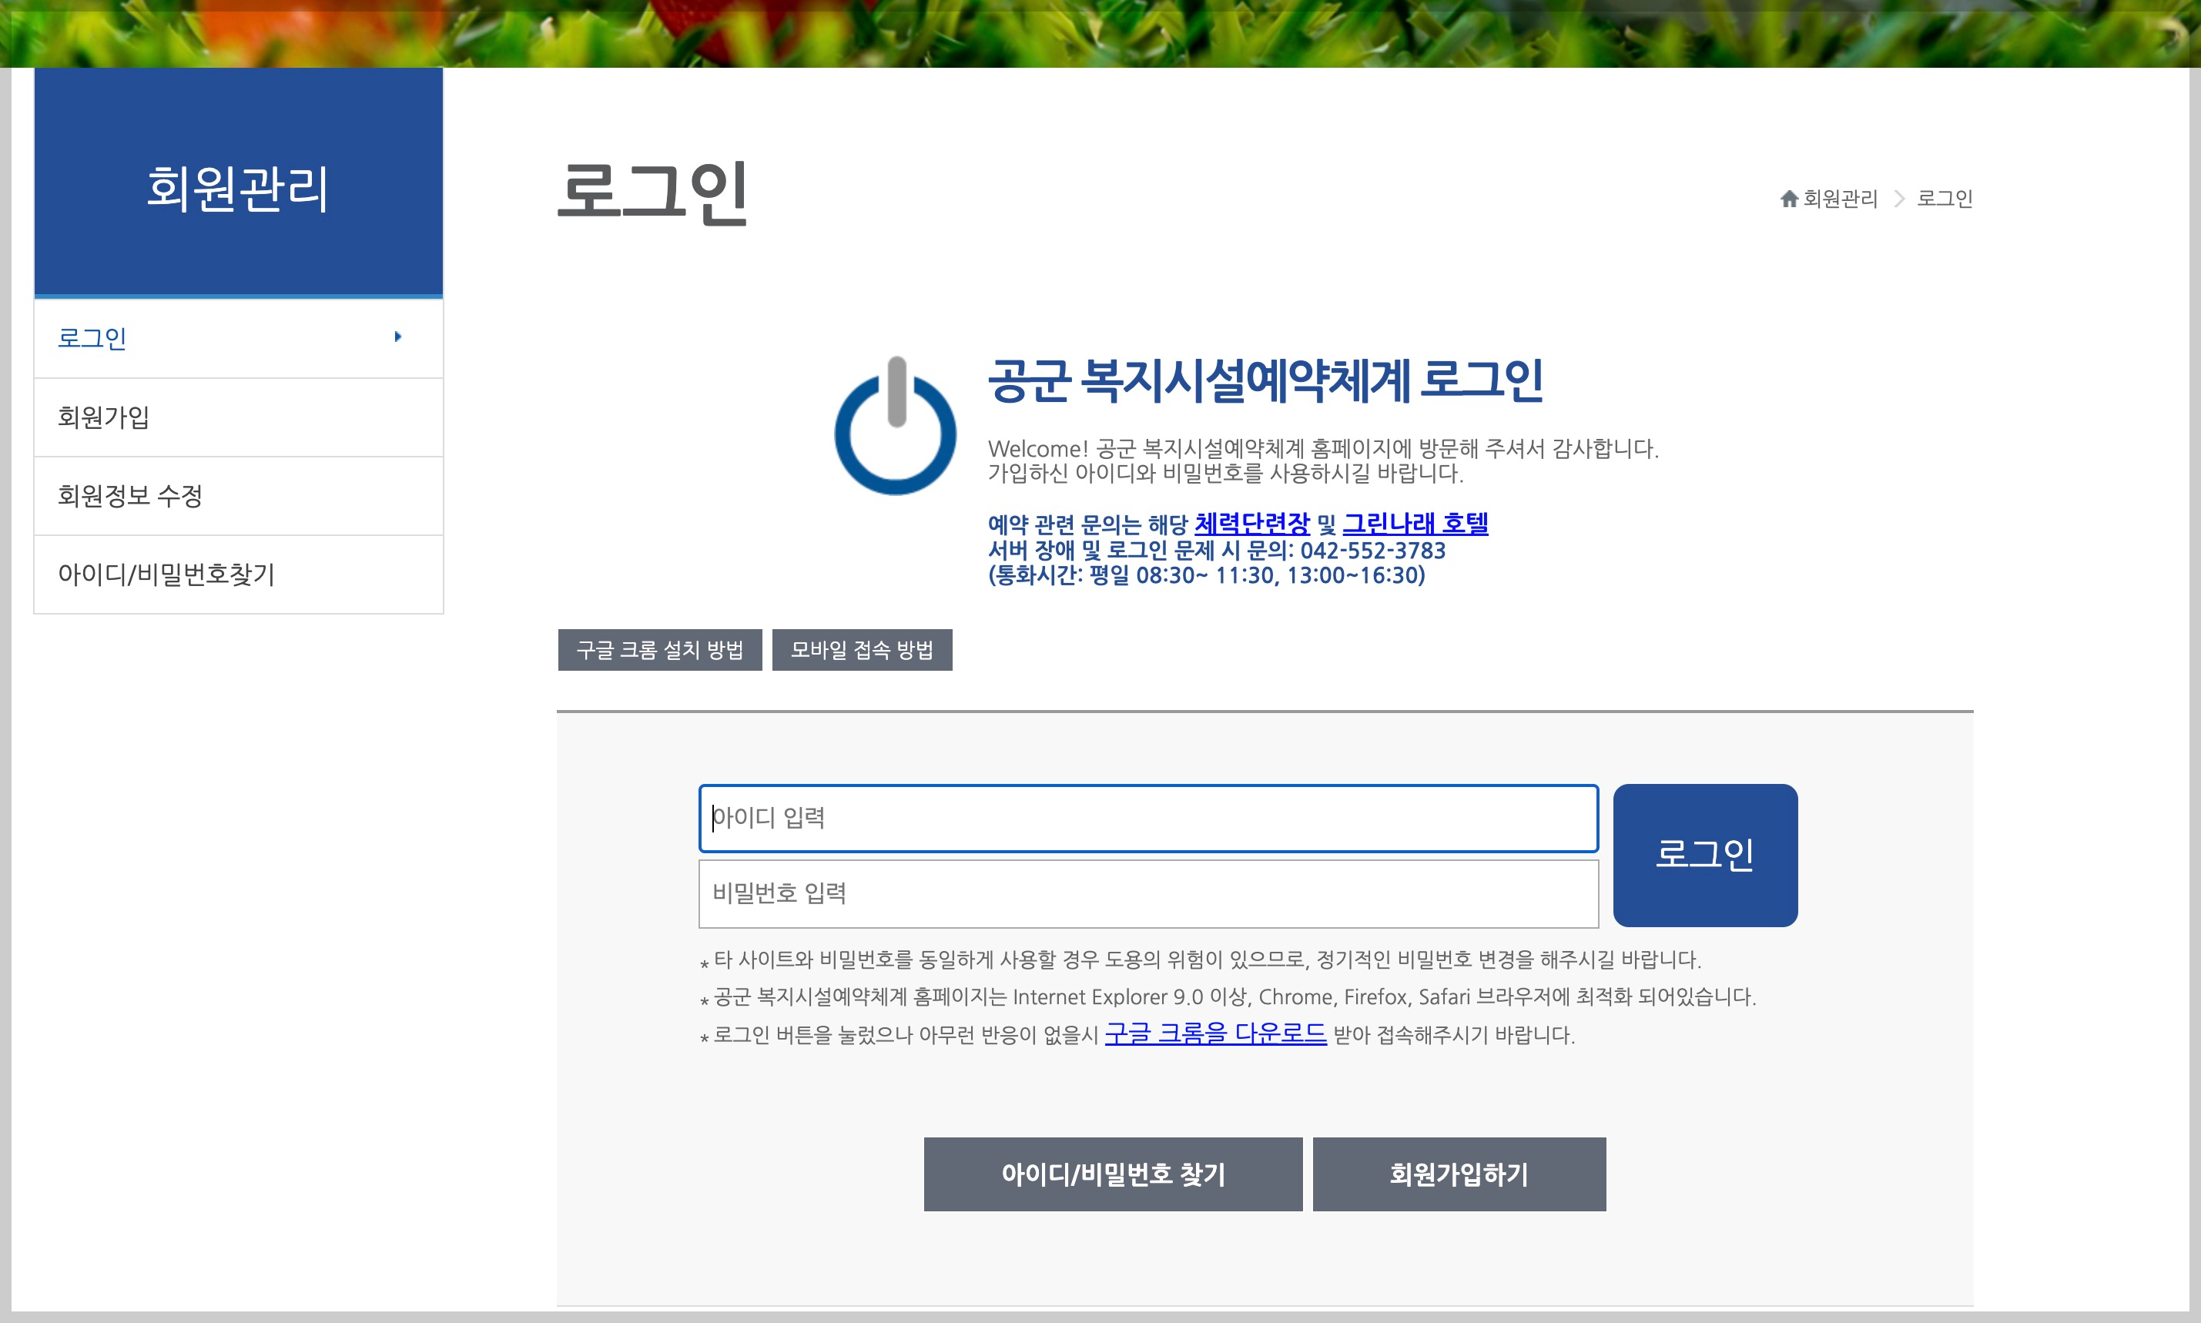
Task: Click the breadcrumb chevron separator
Action: click(1899, 199)
